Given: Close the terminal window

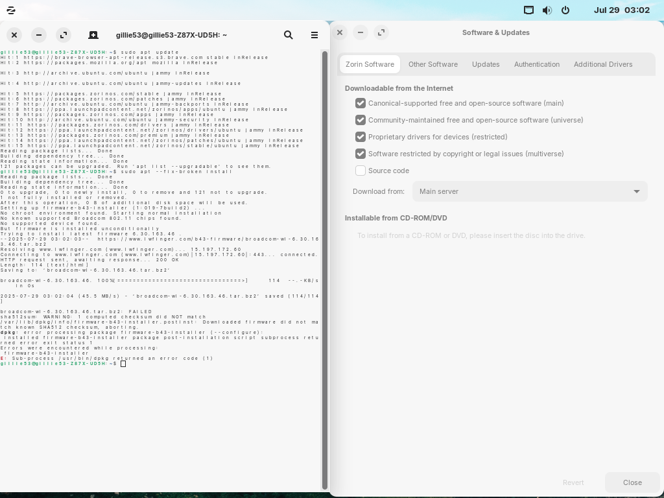Looking at the screenshot, I should pyautogui.click(x=14, y=35).
